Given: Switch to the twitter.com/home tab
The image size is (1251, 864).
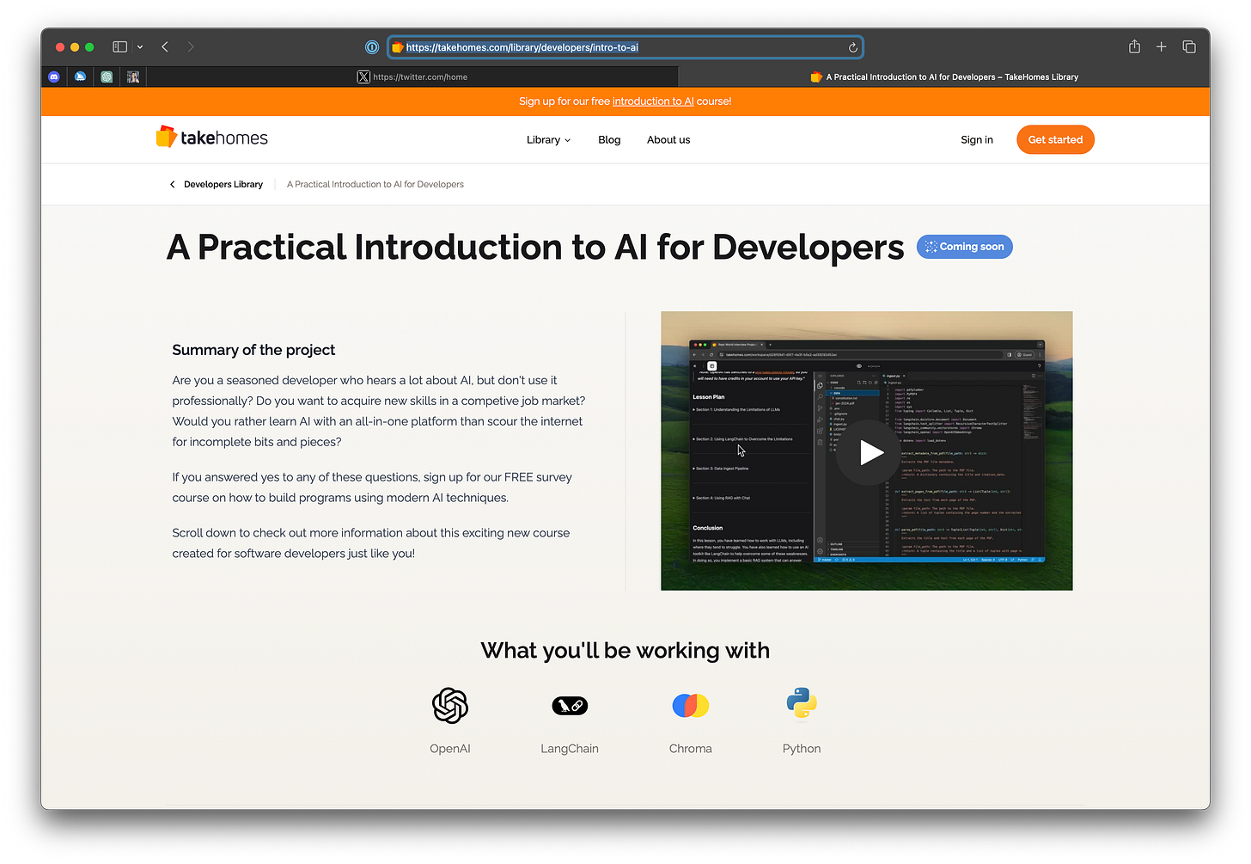Looking at the screenshot, I should click(412, 77).
